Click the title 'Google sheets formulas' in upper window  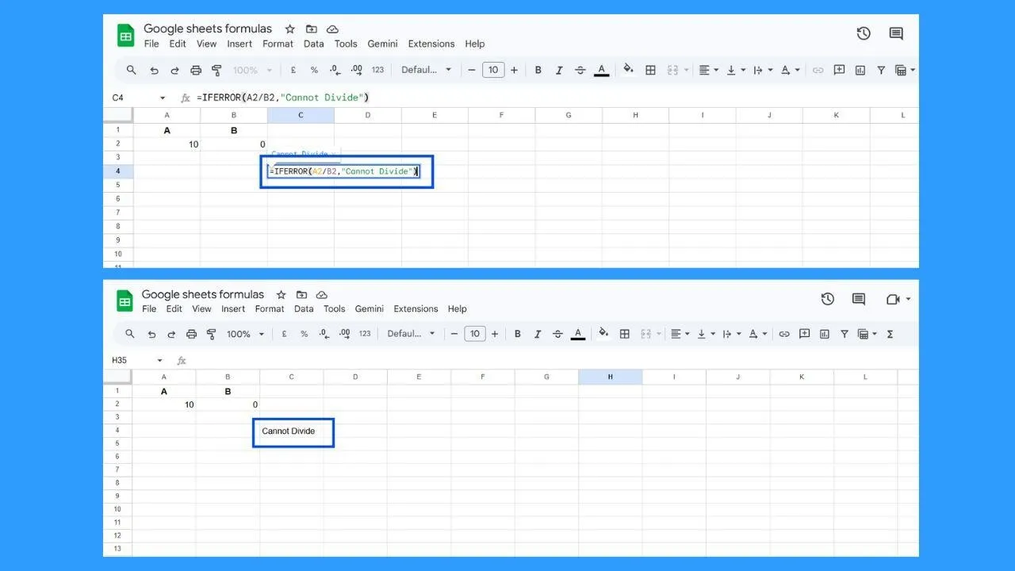tap(208, 29)
